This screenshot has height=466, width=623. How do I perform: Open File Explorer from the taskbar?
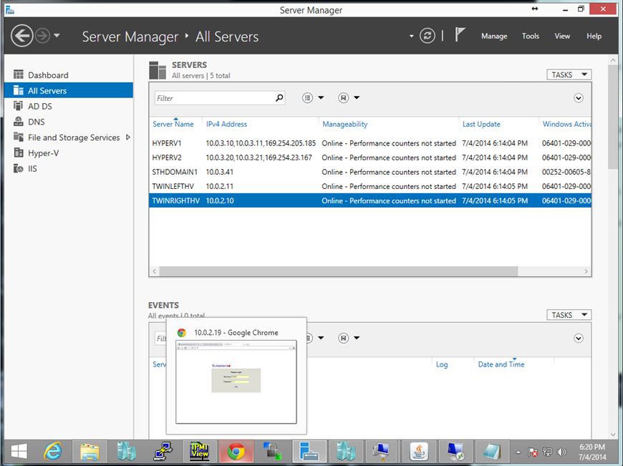point(90,451)
